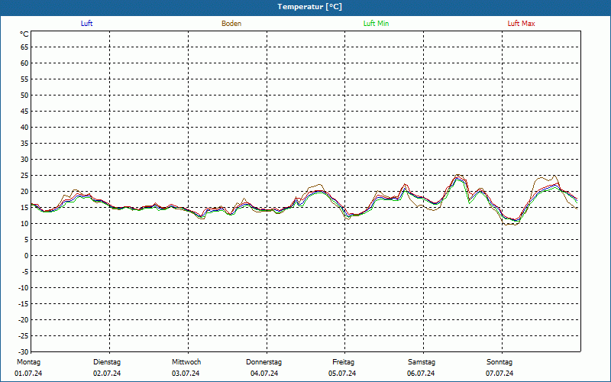The width and height of the screenshot is (611, 382).
Task: Click the 01.07.24 date label
Action: coord(28,374)
